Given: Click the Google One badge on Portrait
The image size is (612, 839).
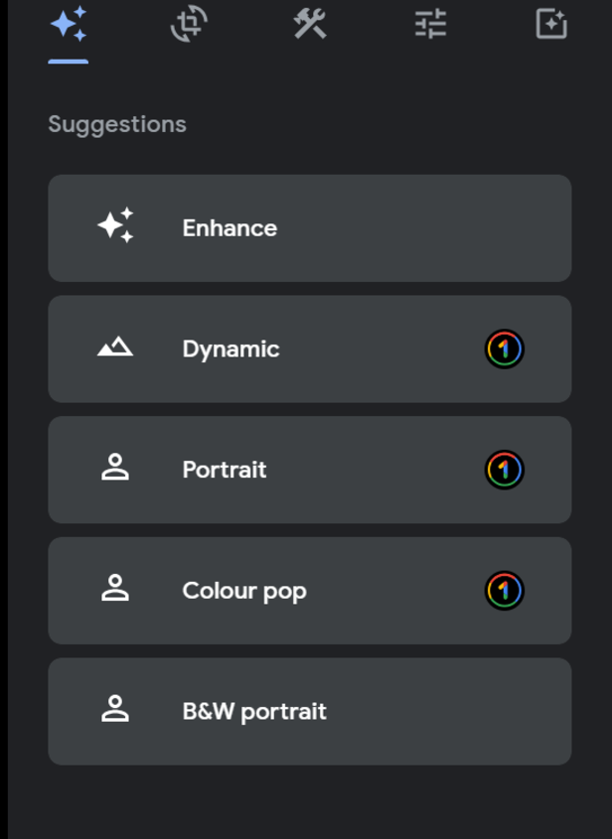Looking at the screenshot, I should (x=505, y=470).
